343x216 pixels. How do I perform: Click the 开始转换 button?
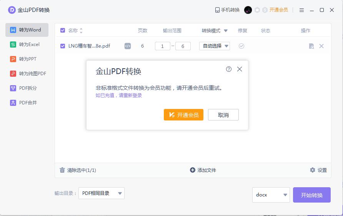click(312, 195)
